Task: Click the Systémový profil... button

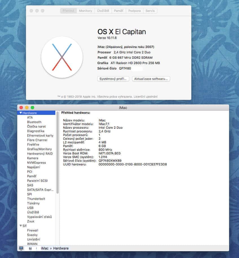Action: [x=113, y=79]
